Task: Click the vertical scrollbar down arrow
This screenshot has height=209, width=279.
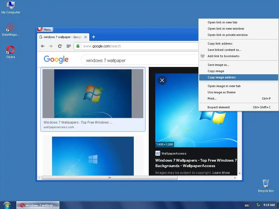Action: click(239, 173)
